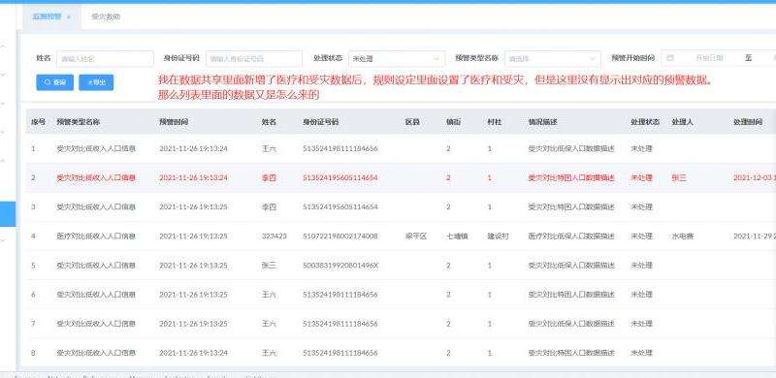Click 李四 name in row 3
The height and width of the screenshot is (378, 776).
(269, 206)
